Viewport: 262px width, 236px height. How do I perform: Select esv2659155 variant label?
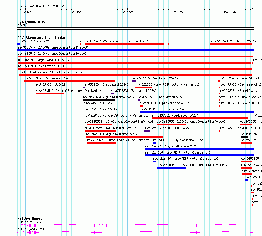(x=251, y=159)
